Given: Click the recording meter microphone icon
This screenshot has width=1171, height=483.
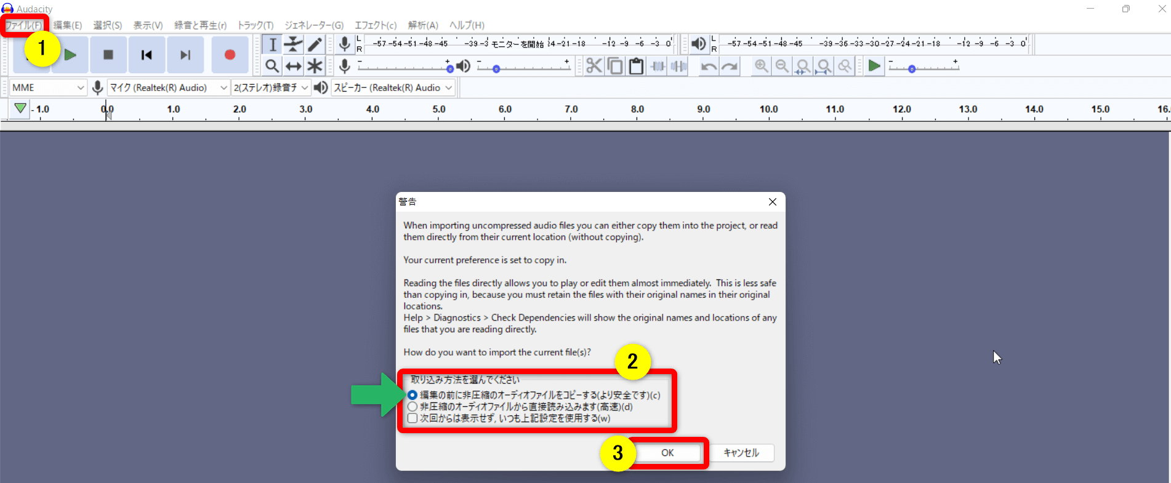Looking at the screenshot, I should [345, 44].
